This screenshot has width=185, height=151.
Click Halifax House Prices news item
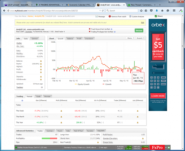click(x=32, y=147)
